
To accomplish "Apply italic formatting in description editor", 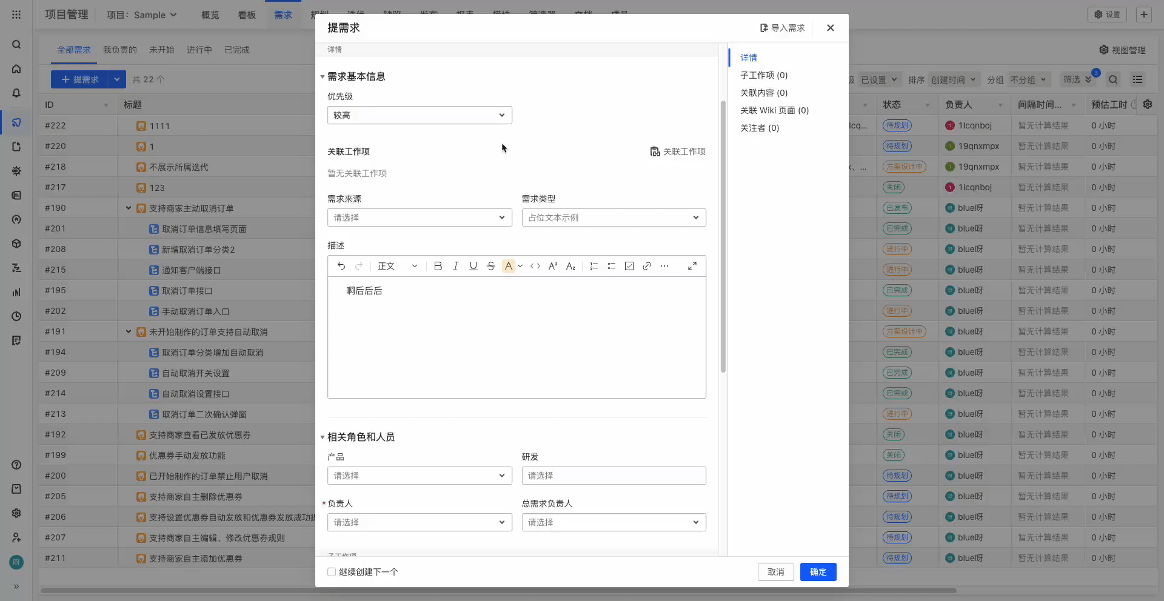I will pos(455,266).
